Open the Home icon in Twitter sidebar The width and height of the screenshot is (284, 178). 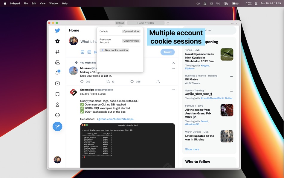coord(57,41)
